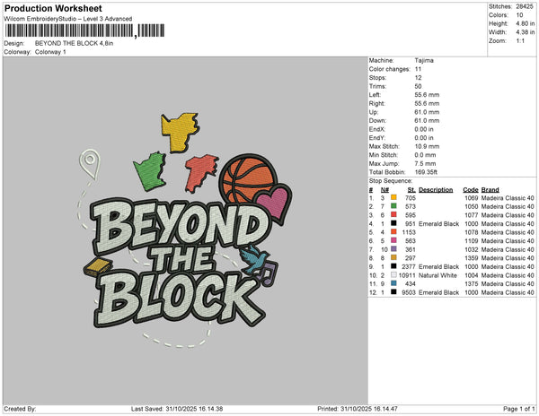Click the yellow state shape in the design
Image resolution: width=539 pixels, height=416 pixels.
click(x=180, y=132)
